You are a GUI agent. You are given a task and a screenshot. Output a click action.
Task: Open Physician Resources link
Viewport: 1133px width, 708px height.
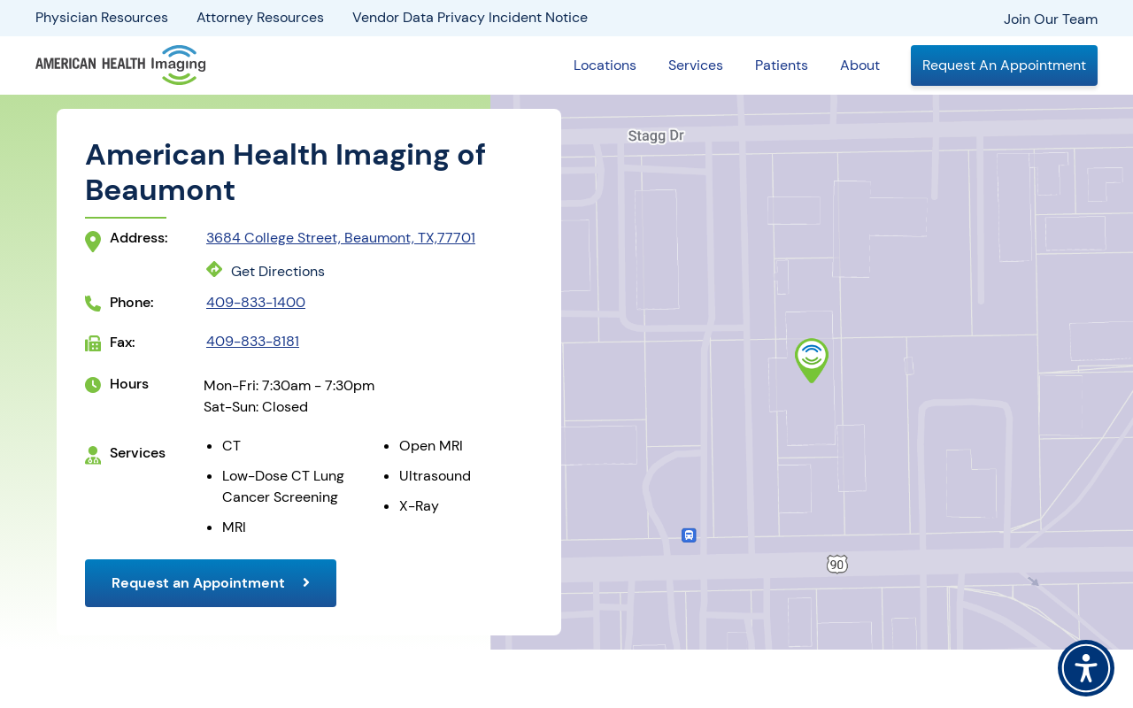click(x=102, y=18)
